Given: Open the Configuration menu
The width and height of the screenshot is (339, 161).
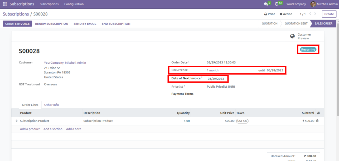Looking at the screenshot, I should 74,4.
